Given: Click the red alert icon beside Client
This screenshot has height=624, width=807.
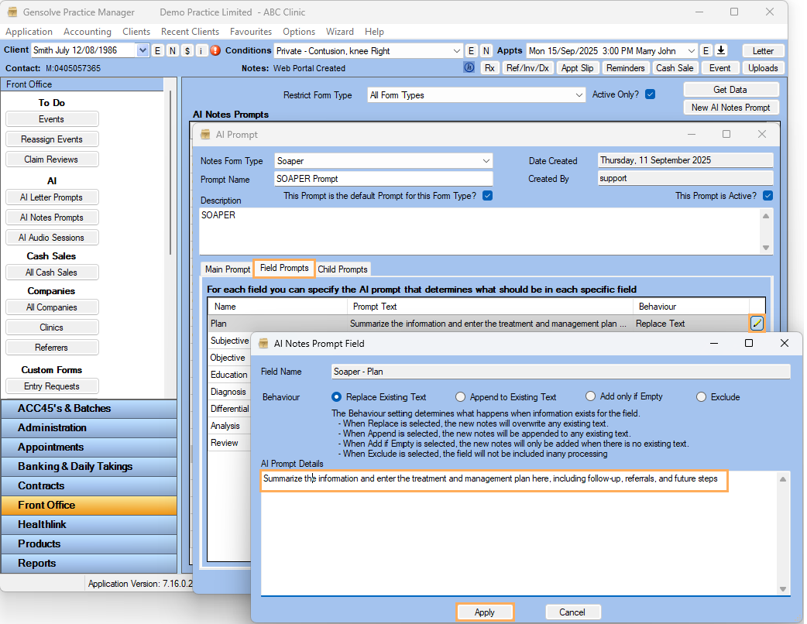Looking at the screenshot, I should coord(215,50).
